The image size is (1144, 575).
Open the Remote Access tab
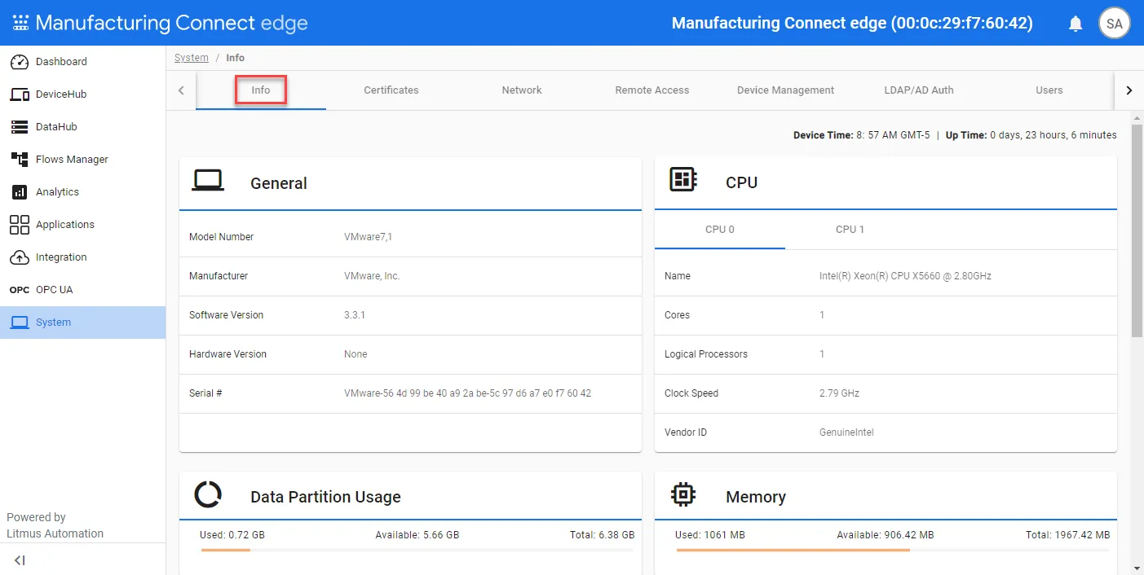[x=652, y=90]
